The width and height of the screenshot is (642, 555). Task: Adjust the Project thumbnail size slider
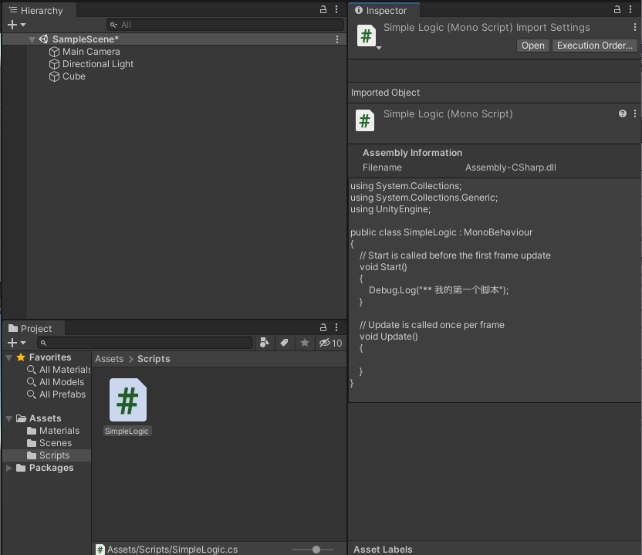point(315,550)
